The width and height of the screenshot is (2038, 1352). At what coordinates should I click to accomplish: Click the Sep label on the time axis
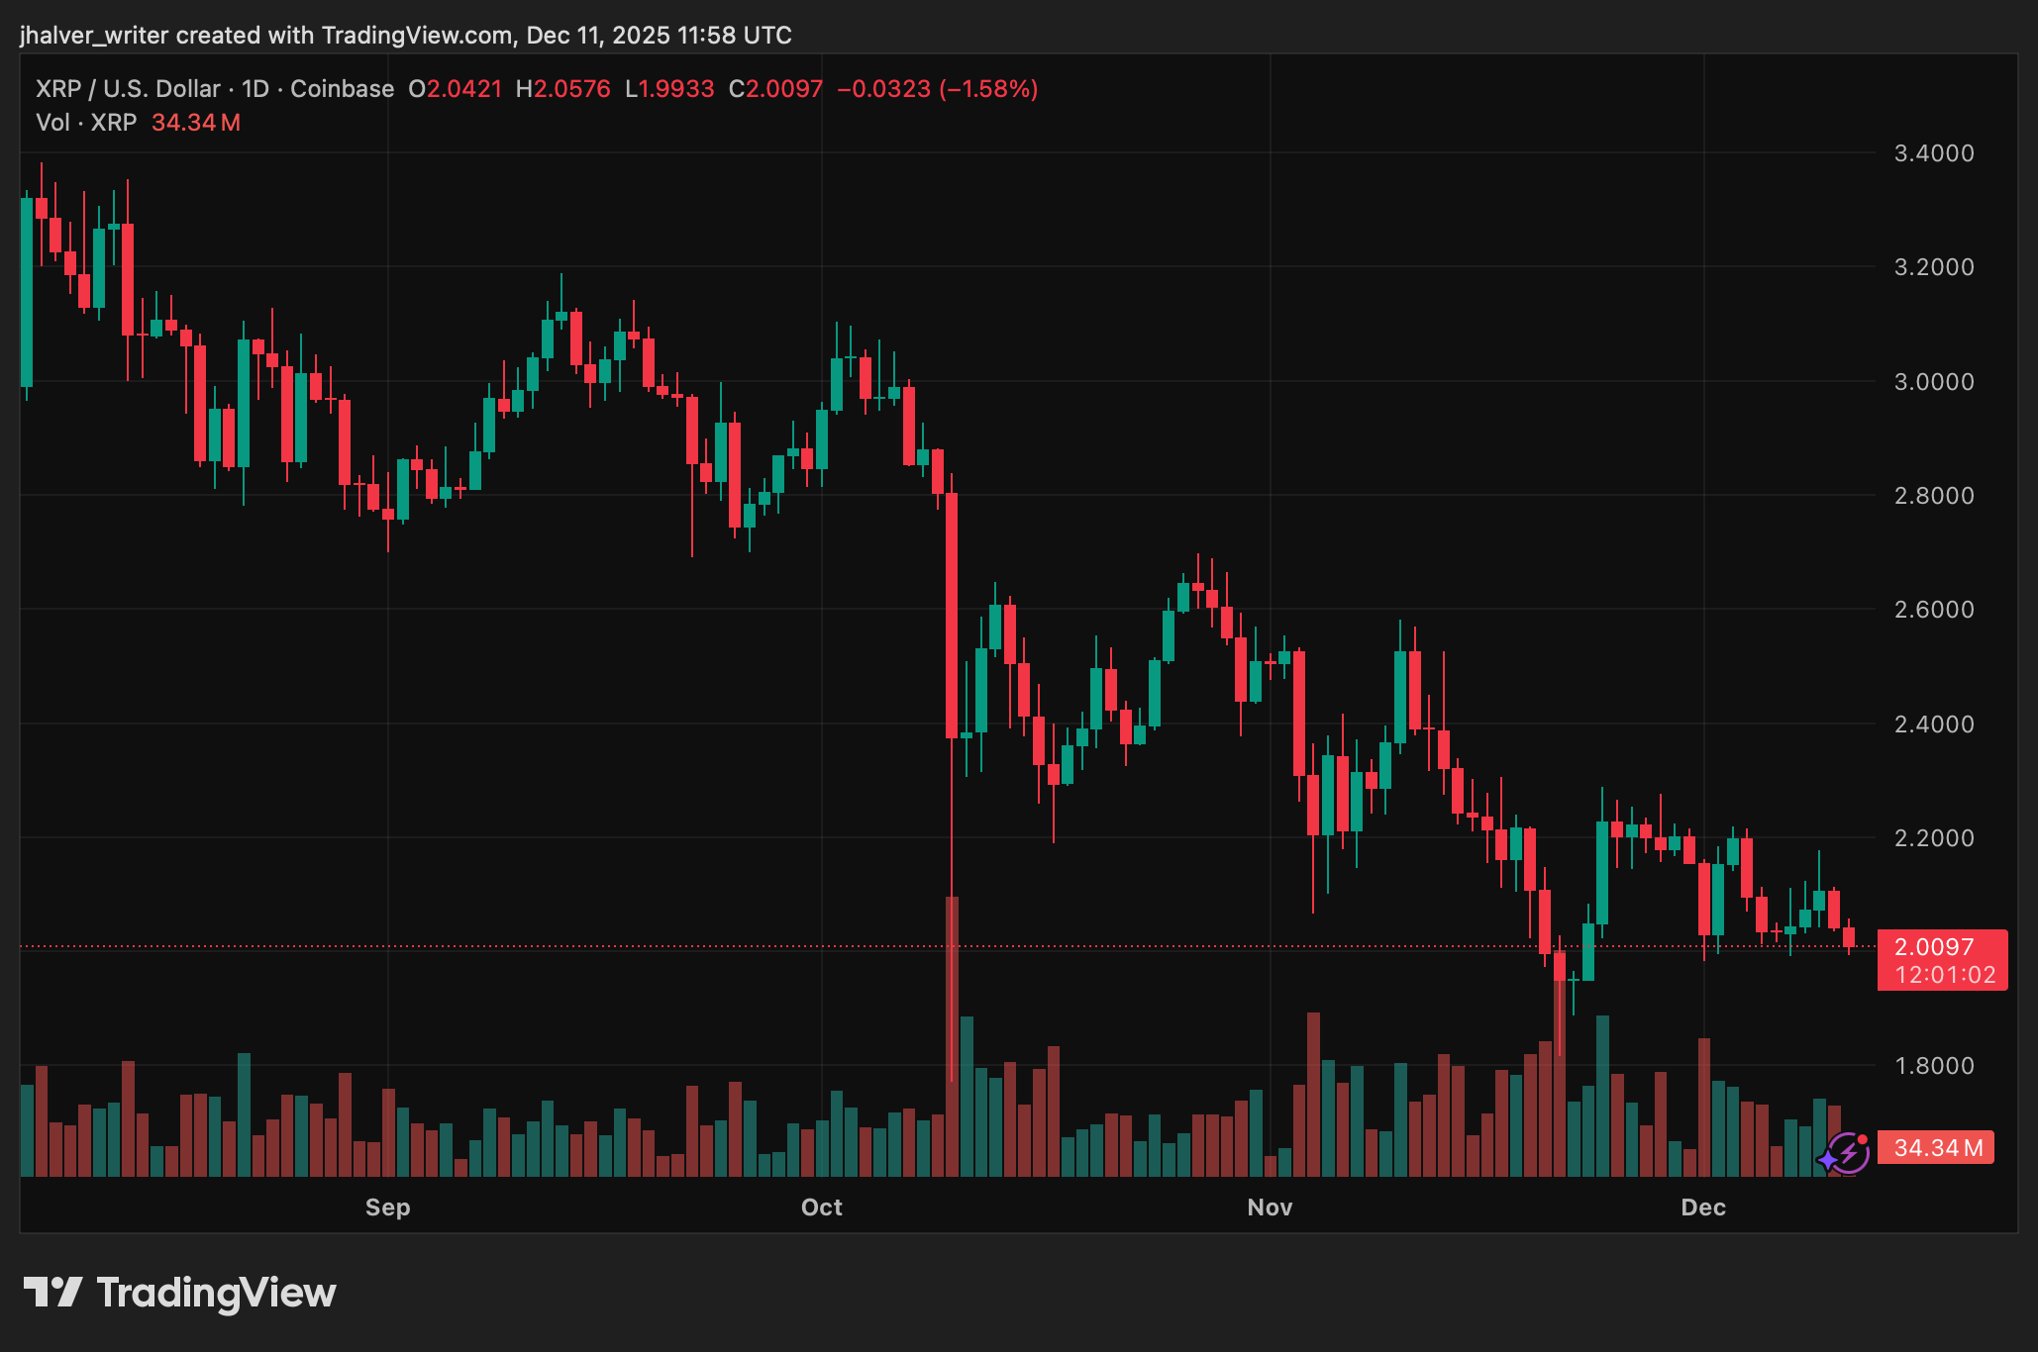[387, 1207]
